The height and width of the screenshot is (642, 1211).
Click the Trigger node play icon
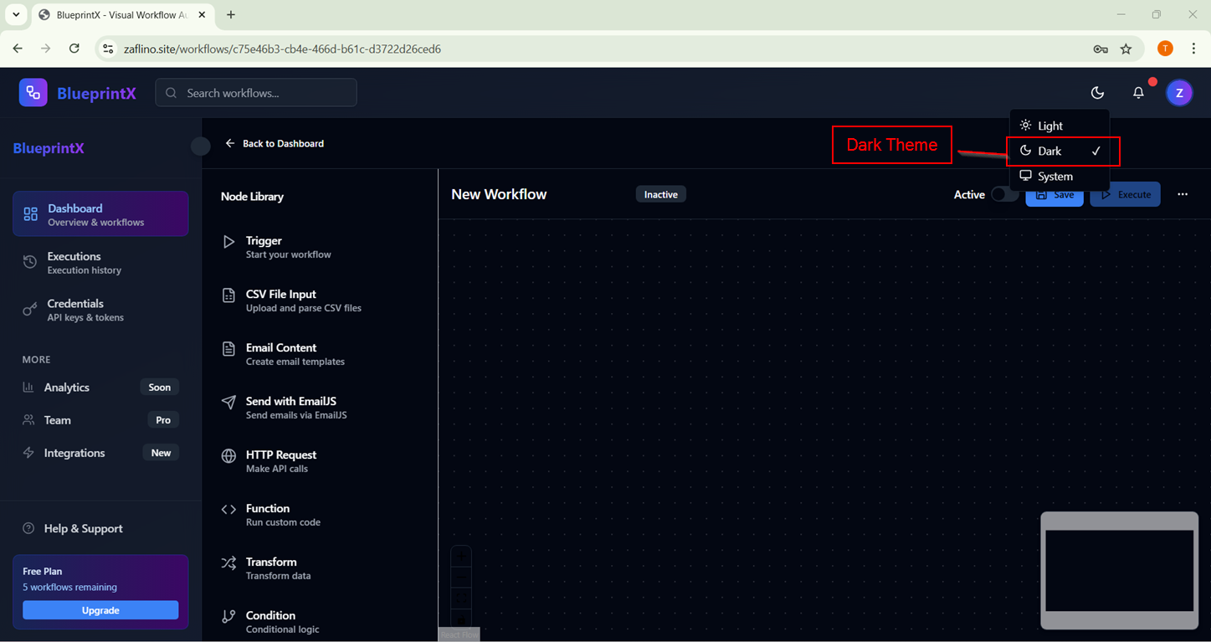(228, 242)
